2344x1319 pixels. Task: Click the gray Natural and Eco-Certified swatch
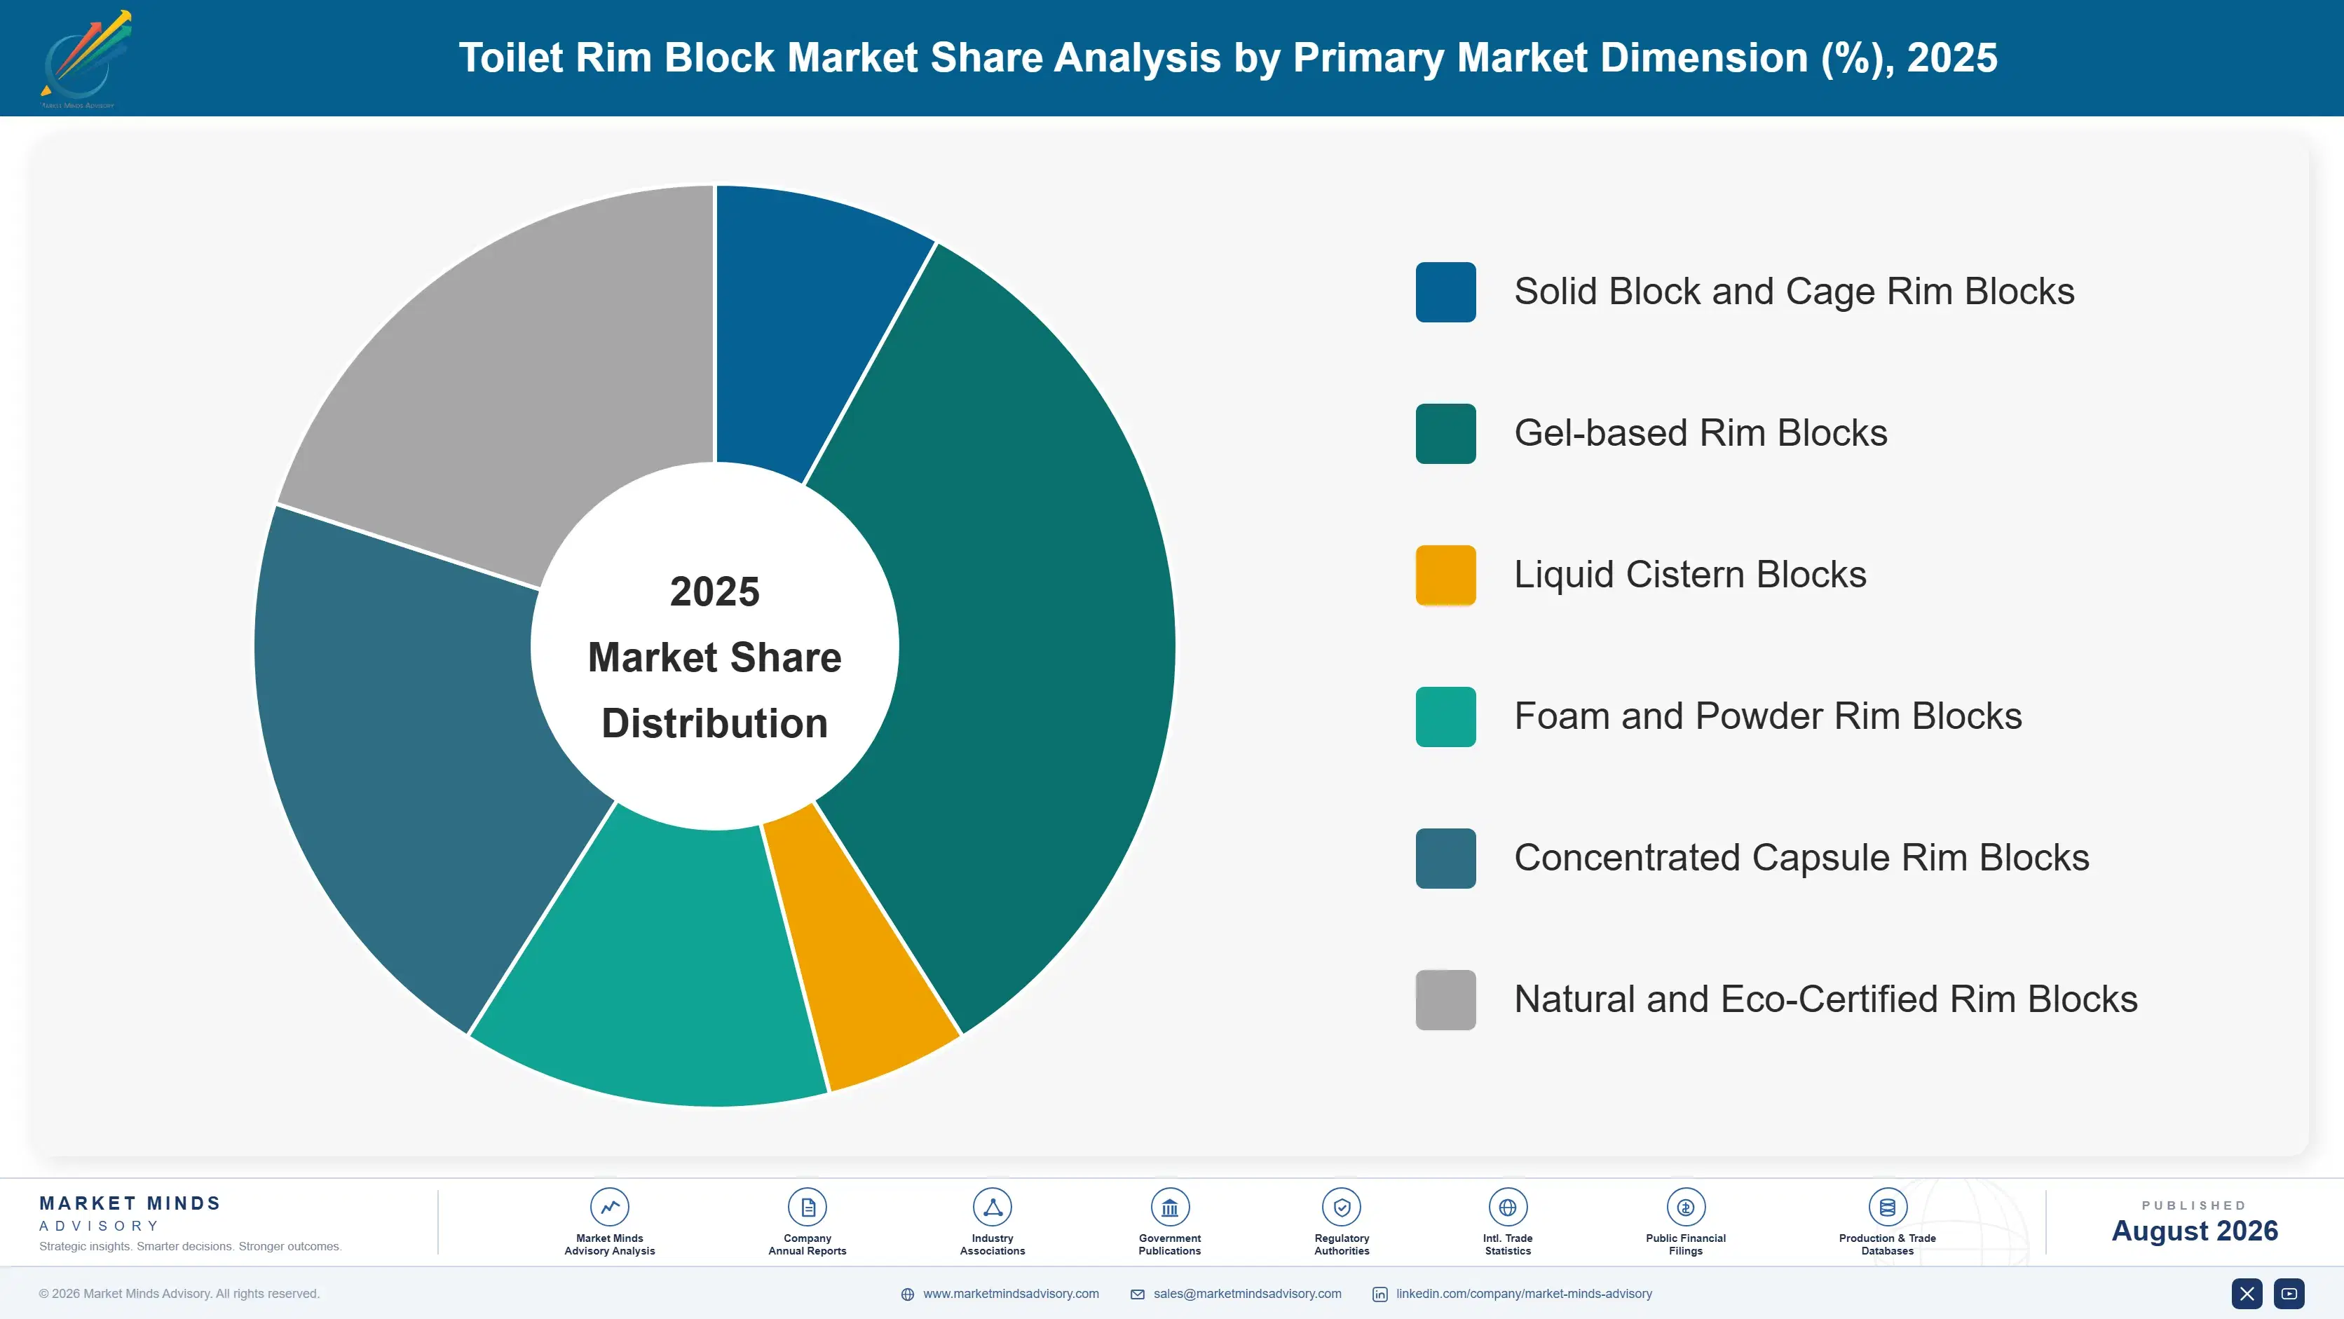point(1445,999)
